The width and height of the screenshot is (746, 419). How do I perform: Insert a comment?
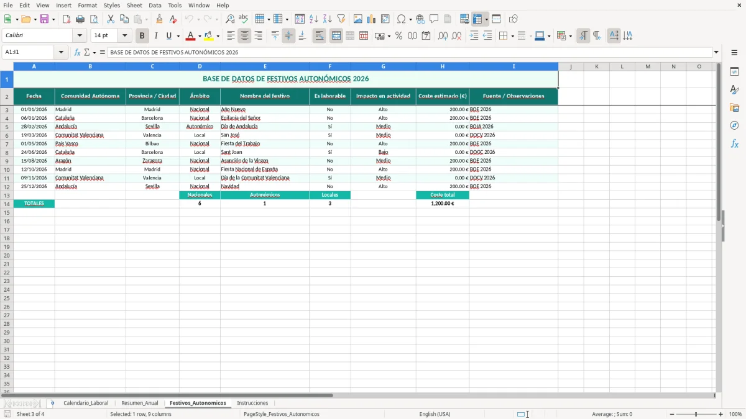coord(434,19)
